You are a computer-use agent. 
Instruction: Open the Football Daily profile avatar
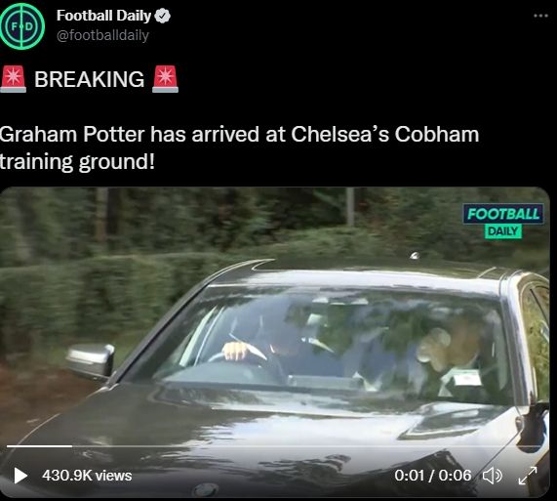click(x=22, y=26)
